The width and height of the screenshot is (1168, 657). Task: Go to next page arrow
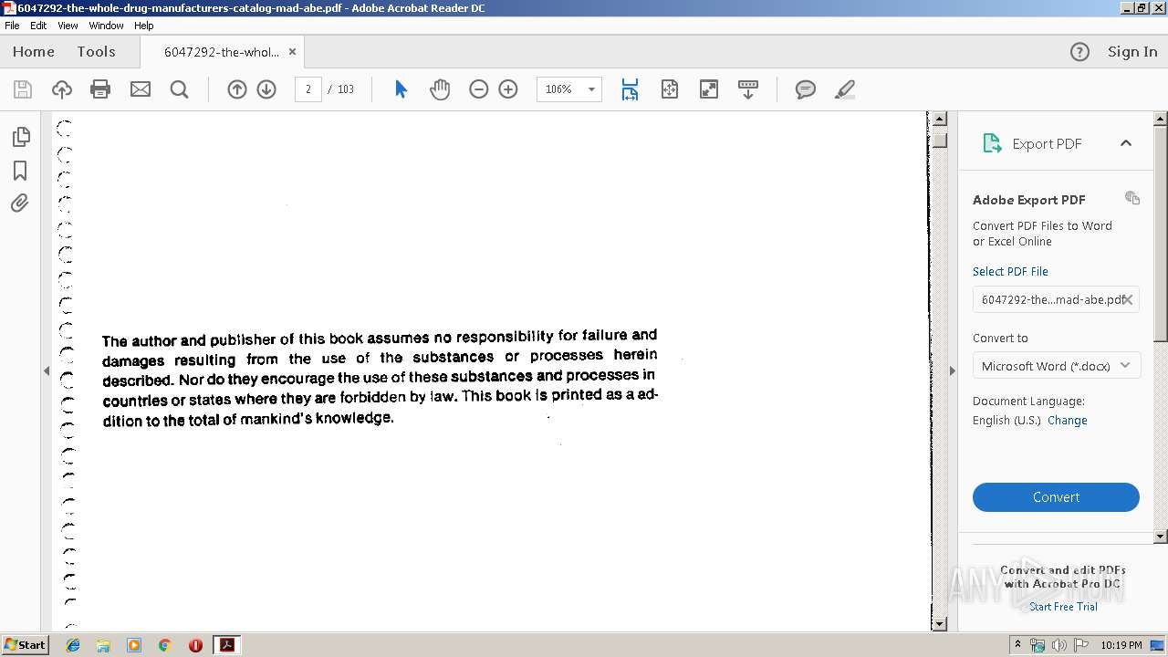click(x=266, y=89)
